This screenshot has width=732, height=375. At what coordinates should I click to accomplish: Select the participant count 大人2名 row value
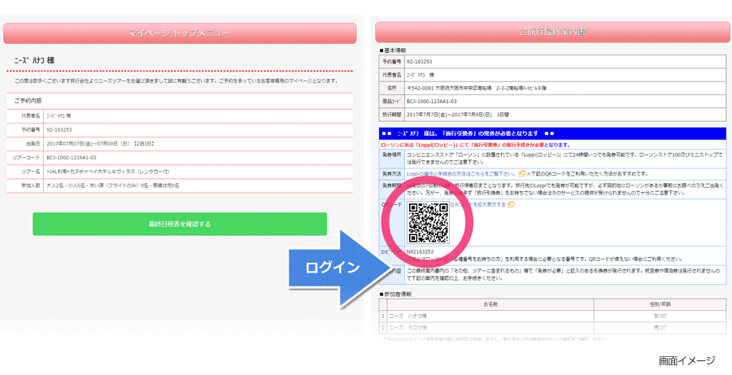[x=199, y=185]
